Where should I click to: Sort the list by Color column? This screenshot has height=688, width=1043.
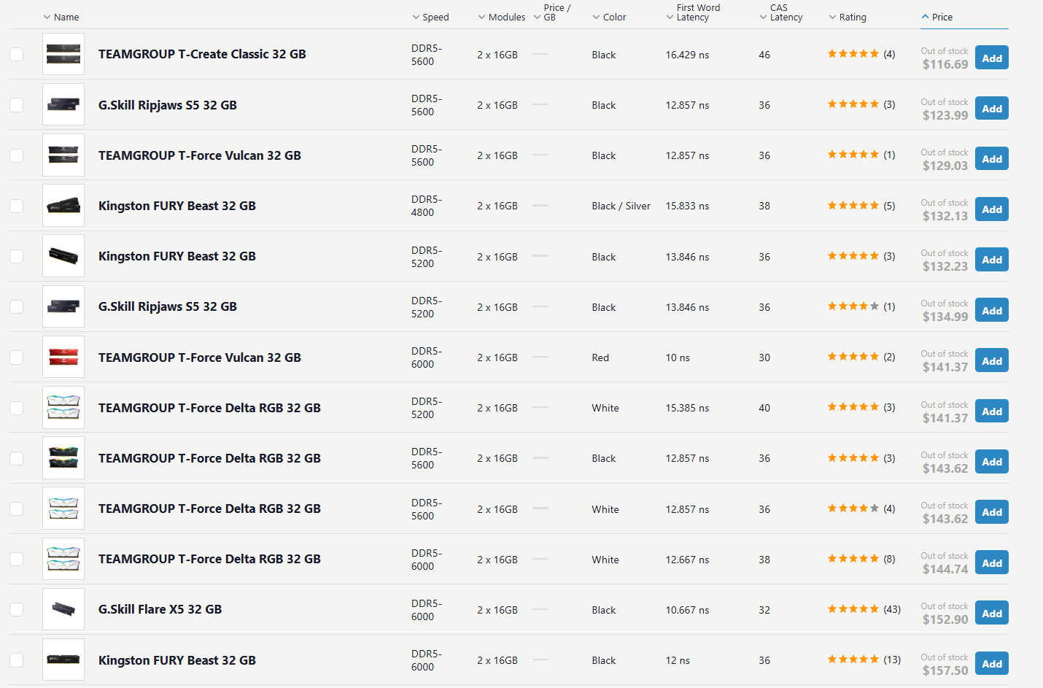tap(609, 17)
